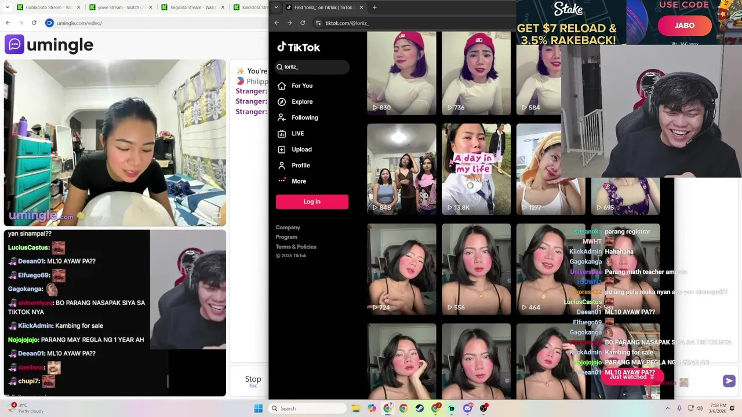Image resolution: width=742 pixels, height=417 pixels.
Task: Click the Windows taskbar Search box
Action: point(307,408)
